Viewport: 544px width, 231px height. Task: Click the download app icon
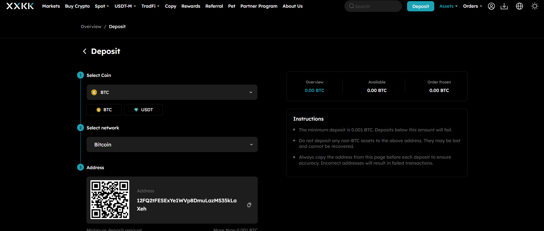coord(504,6)
